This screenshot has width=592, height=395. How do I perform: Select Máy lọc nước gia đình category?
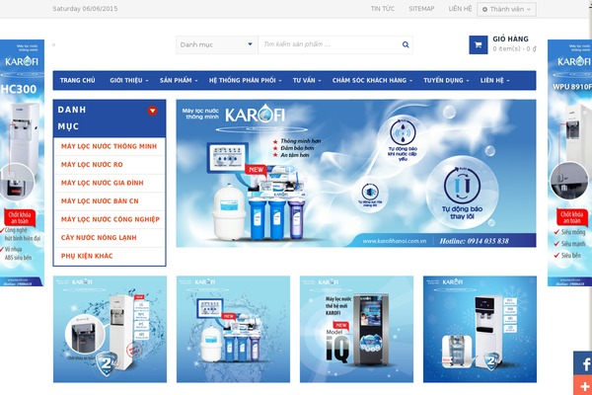click(102, 183)
